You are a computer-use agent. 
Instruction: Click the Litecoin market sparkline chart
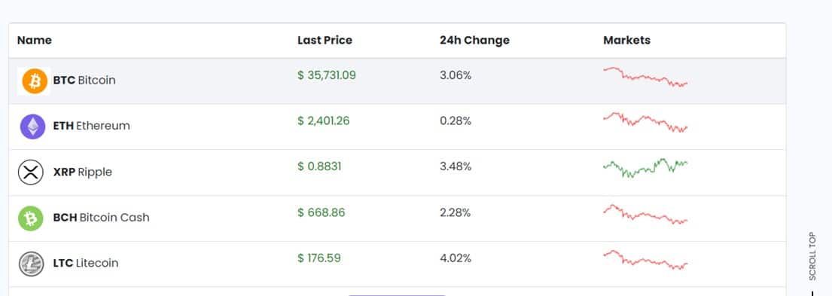[645, 260]
